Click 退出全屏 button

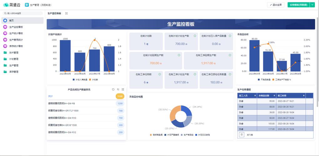click(x=276, y=5)
